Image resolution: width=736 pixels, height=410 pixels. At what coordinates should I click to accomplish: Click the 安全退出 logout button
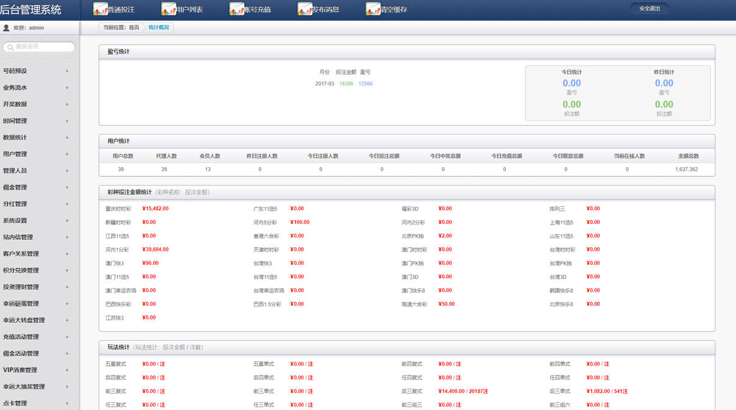coord(649,9)
